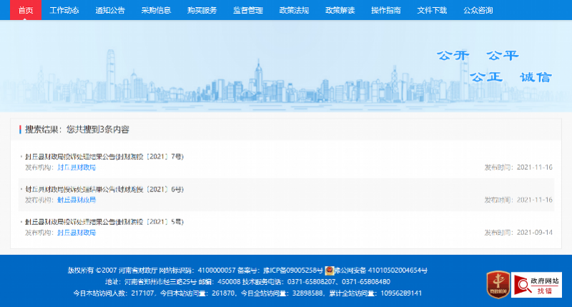Open the 首页 home tab
Screen dimensions: 572x307
(x=26, y=10)
